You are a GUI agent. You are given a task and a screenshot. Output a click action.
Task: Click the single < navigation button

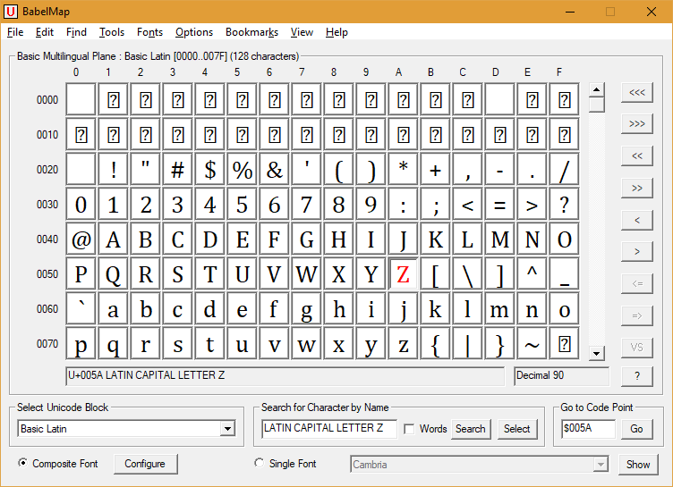[637, 221]
